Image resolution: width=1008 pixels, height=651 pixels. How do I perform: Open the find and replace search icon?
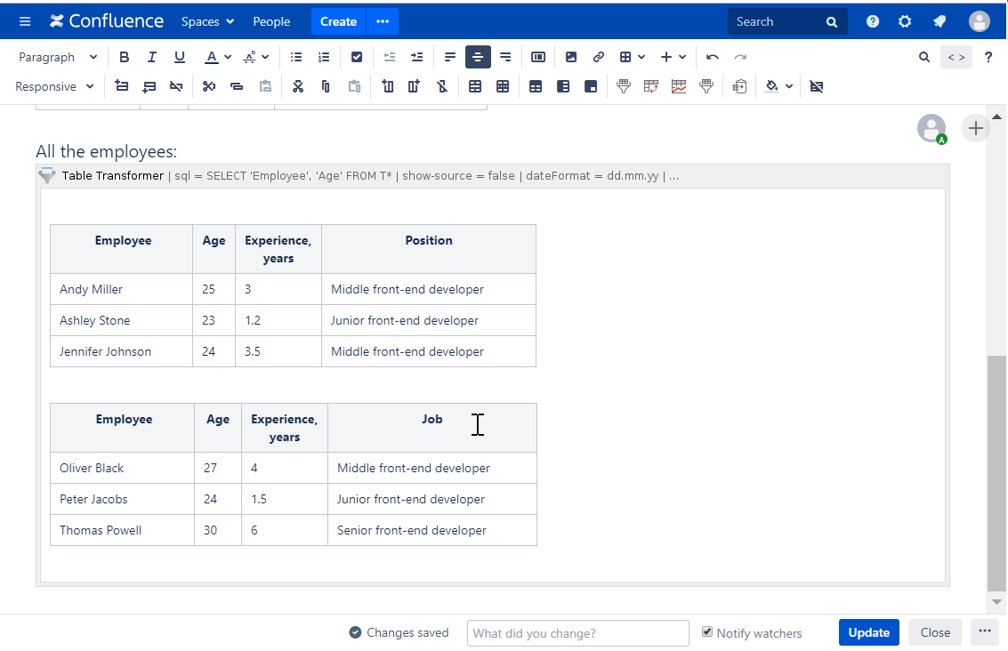pos(924,57)
